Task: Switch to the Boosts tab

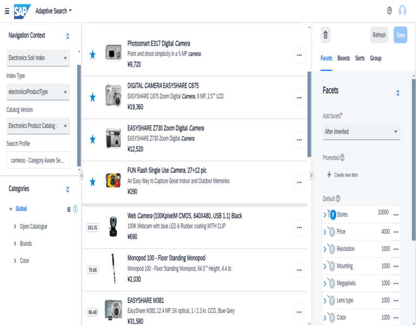Action: [343, 58]
